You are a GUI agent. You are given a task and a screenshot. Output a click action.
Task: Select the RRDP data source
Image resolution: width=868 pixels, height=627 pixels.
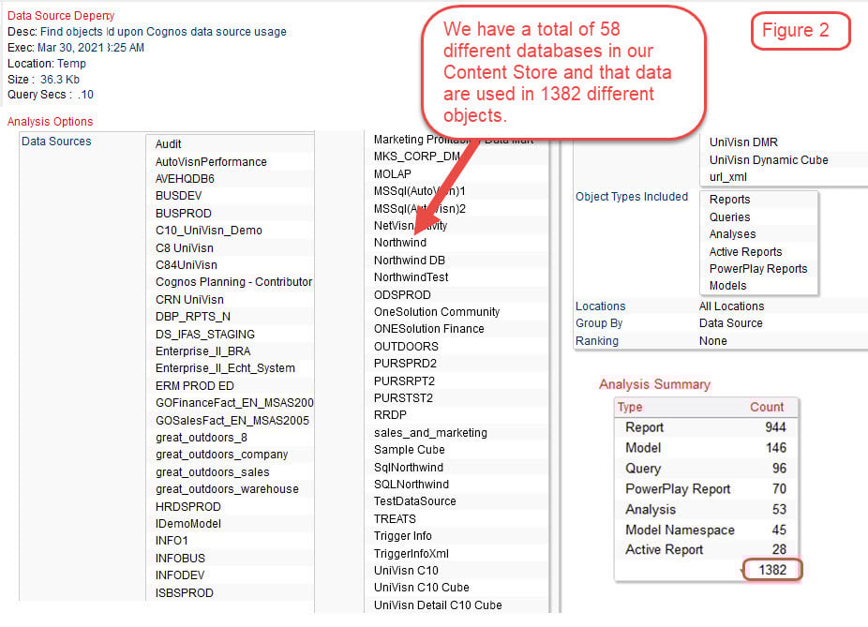(x=390, y=415)
